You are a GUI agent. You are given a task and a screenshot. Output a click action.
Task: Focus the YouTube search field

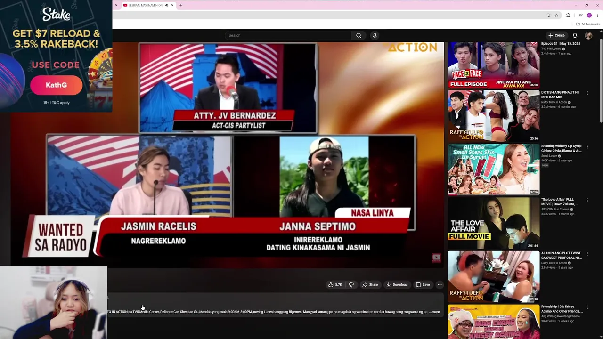(x=288, y=35)
